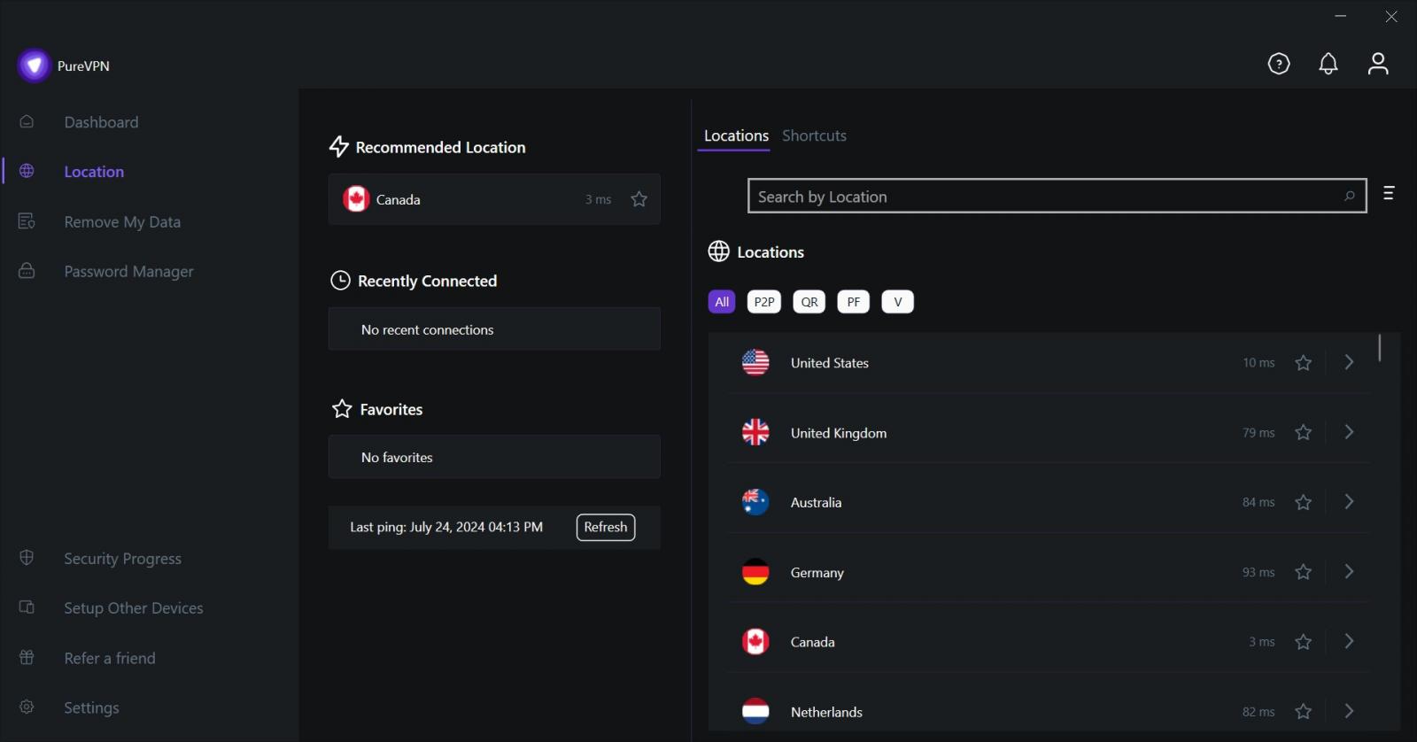Open the help question mark icon
The height and width of the screenshot is (742, 1417).
(1279, 63)
